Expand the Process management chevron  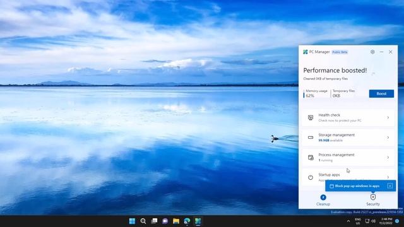[x=388, y=157]
